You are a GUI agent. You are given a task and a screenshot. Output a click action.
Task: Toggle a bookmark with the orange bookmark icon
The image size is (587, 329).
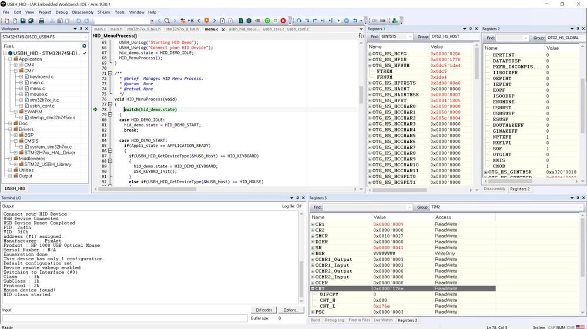(x=207, y=21)
